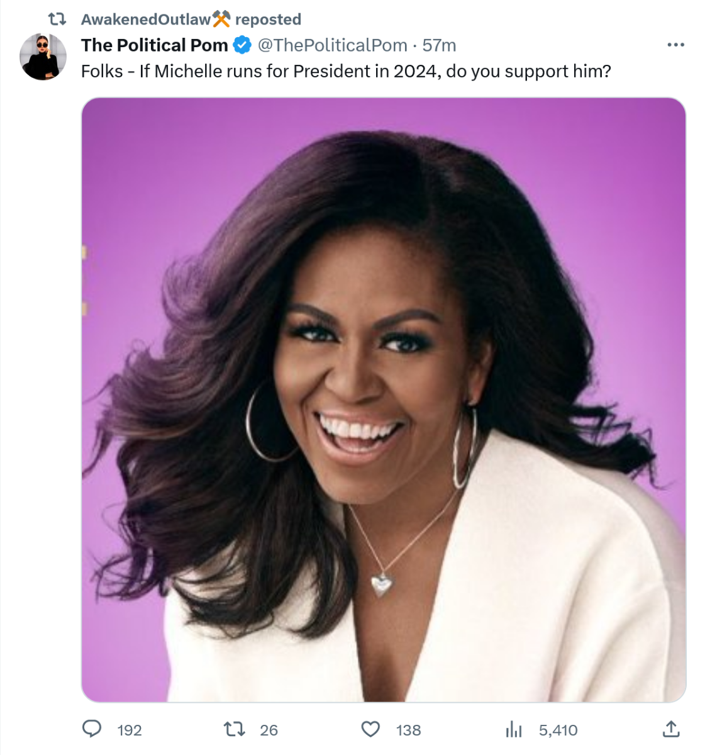Screen dimensions: 705x755
Task: Open the three-dot more options menu
Action: (675, 45)
